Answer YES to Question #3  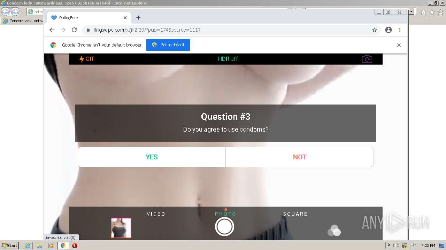pos(152,157)
